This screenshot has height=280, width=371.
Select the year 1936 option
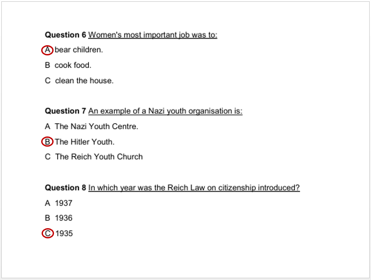pos(64,218)
